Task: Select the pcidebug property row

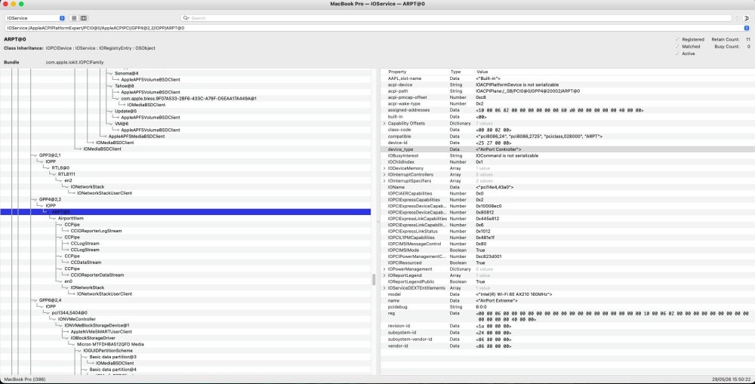Action: [568, 306]
